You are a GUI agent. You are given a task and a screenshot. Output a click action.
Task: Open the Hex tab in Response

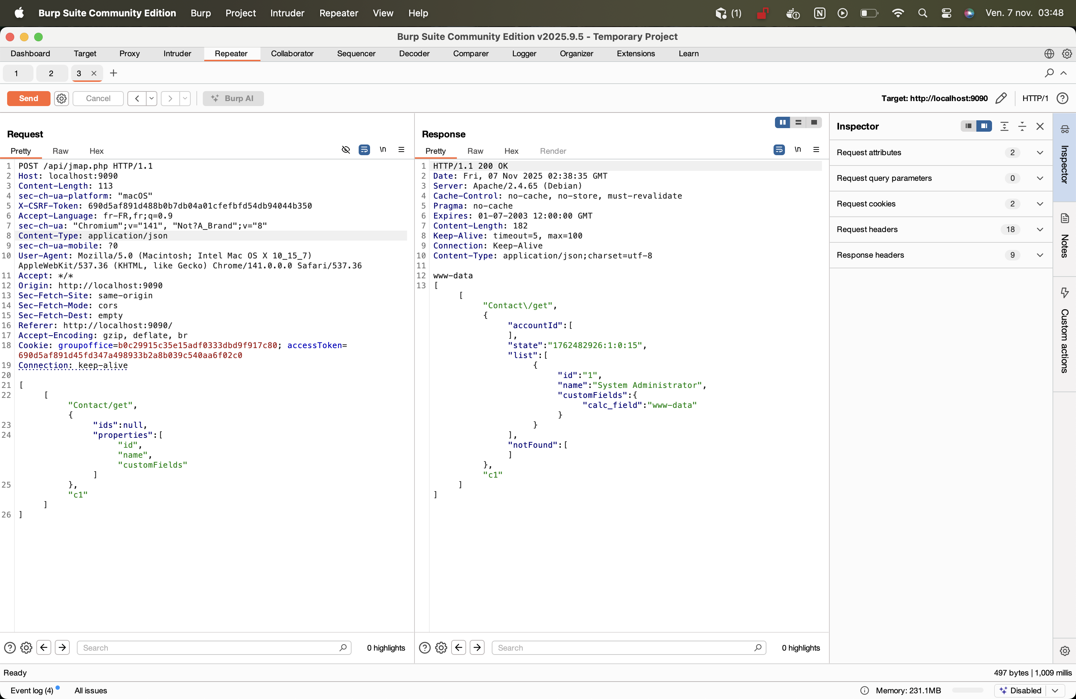click(x=511, y=151)
